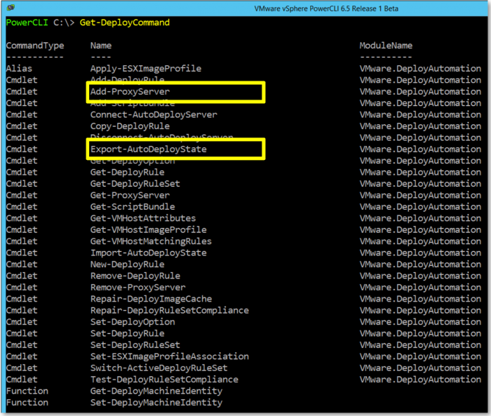This screenshot has width=491, height=416.
Task: Click the Set-DeployOption cmdlet name
Action: [133, 322]
